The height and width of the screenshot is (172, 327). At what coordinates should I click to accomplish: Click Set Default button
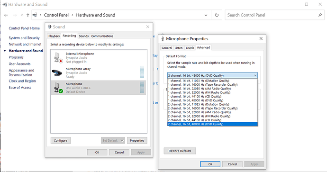coord(110,141)
